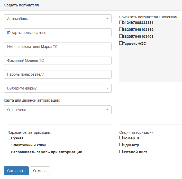Enable Ручная authorization checkbox
Screen dimensions: 182x179
tap(10, 138)
